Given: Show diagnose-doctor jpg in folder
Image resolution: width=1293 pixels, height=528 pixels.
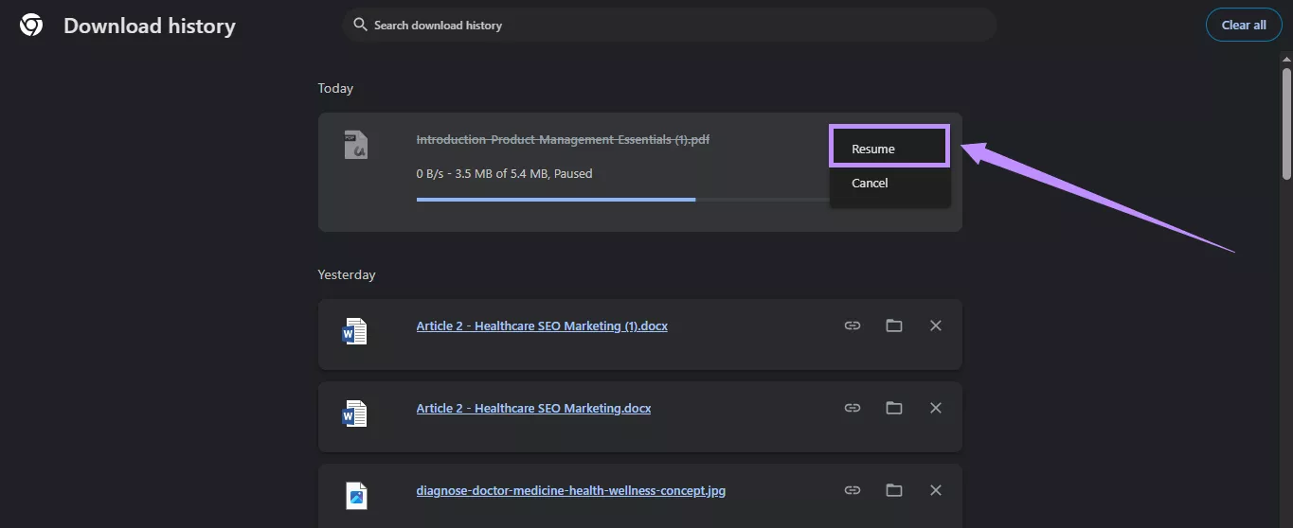Looking at the screenshot, I should point(894,490).
